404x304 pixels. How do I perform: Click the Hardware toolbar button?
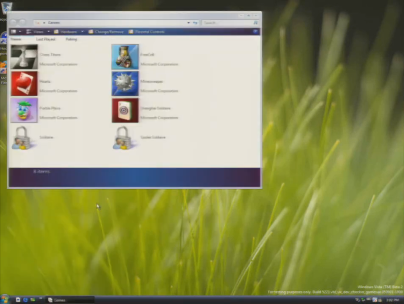click(x=65, y=32)
